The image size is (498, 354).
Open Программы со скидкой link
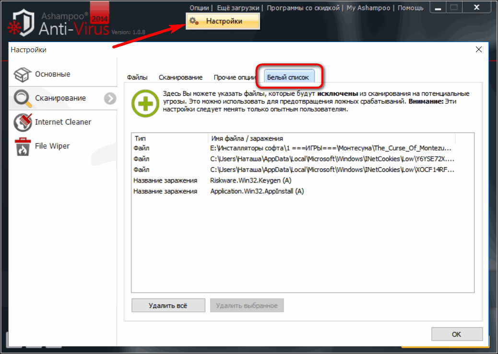pos(303,8)
